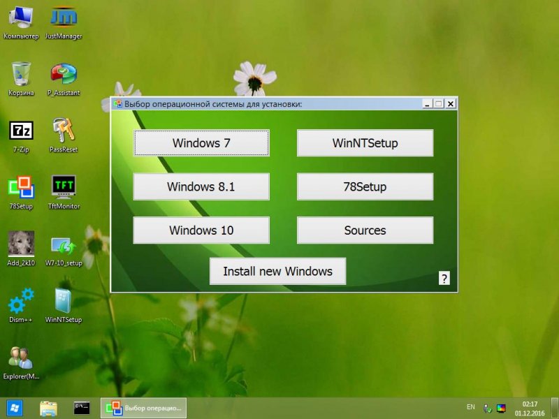The image size is (559, 419).
Task: Click the network tray icon
Action: 487,409
